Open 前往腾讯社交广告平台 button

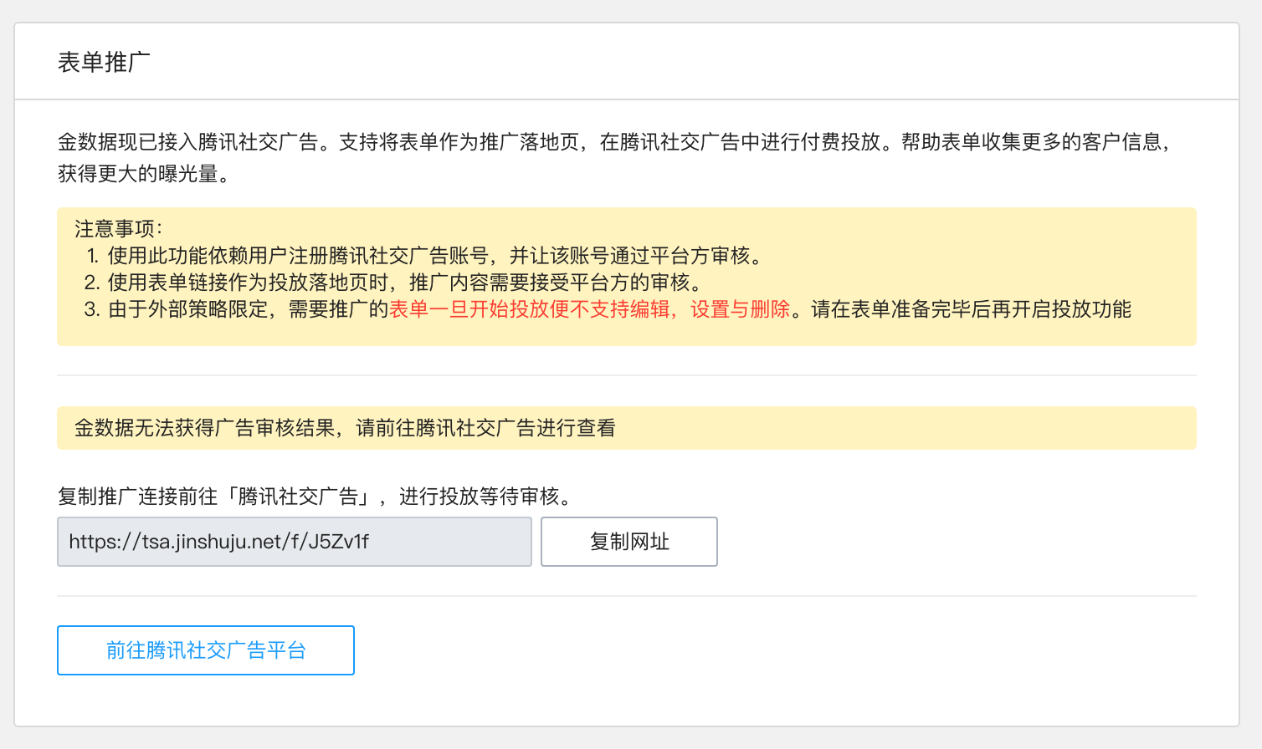pos(206,650)
